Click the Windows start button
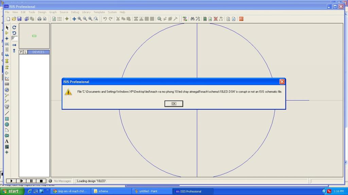The height and width of the screenshot is (195, 348). tap(12, 191)
